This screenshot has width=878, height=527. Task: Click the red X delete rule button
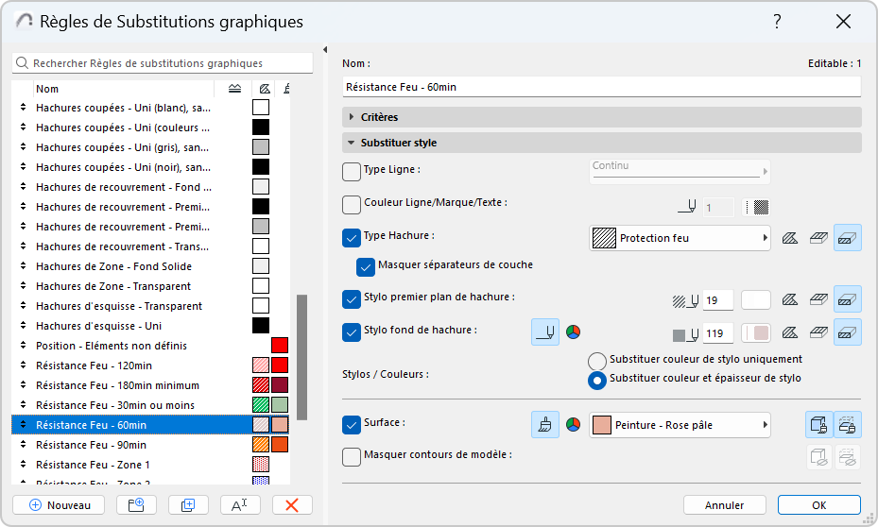click(292, 505)
